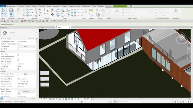Open the File menu
193x108 pixels.
[x=3, y=6]
